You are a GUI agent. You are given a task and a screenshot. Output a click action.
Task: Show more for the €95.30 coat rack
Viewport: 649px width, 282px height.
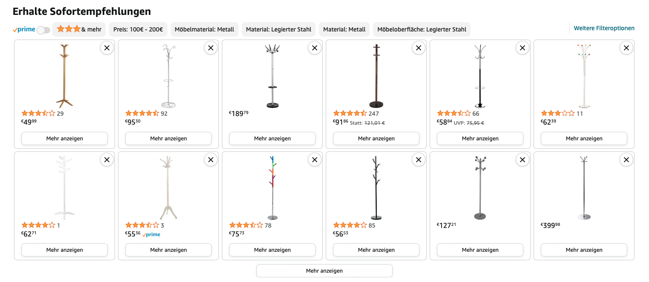click(169, 139)
